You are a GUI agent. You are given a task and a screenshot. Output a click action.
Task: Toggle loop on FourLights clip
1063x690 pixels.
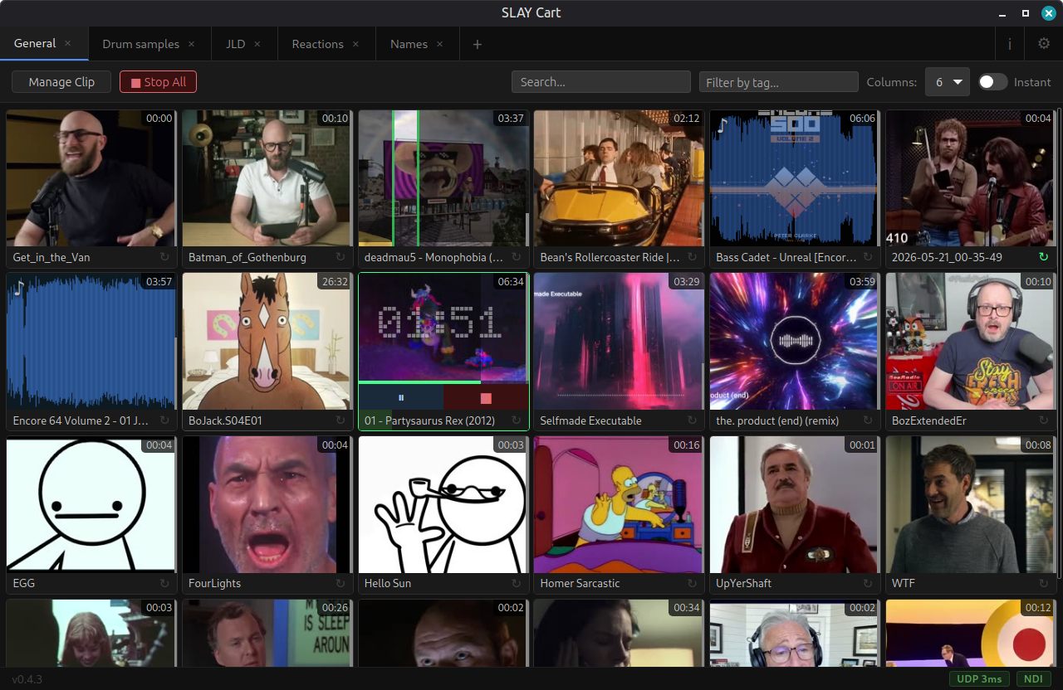coord(340,583)
